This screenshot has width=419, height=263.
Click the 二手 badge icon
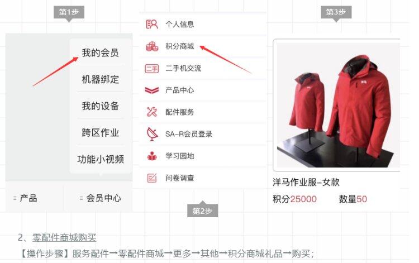click(x=151, y=69)
